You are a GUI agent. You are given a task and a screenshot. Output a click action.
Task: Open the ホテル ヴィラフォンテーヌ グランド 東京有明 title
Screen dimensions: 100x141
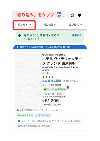62,61
